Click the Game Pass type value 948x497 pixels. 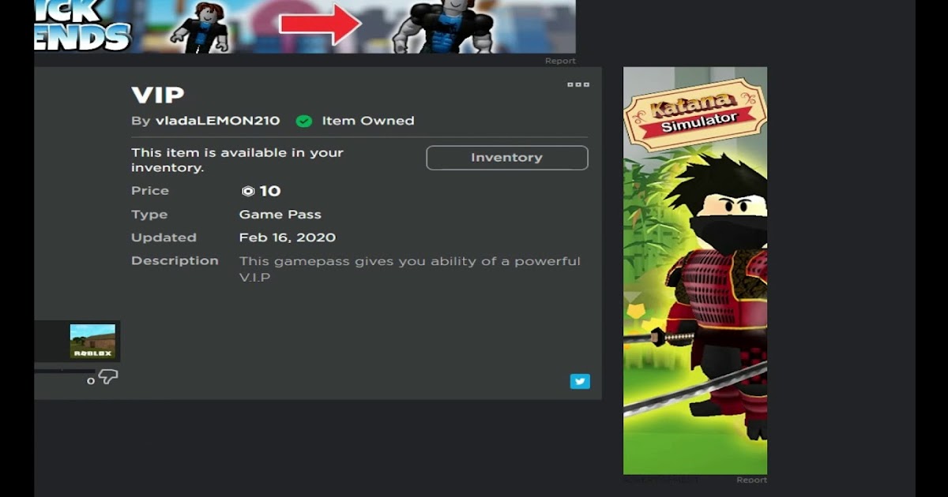point(280,215)
